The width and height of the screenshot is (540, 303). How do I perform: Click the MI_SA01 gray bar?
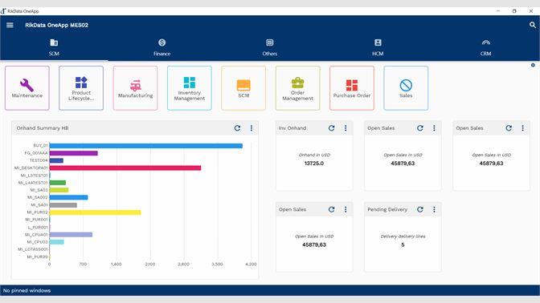pyautogui.click(x=63, y=205)
